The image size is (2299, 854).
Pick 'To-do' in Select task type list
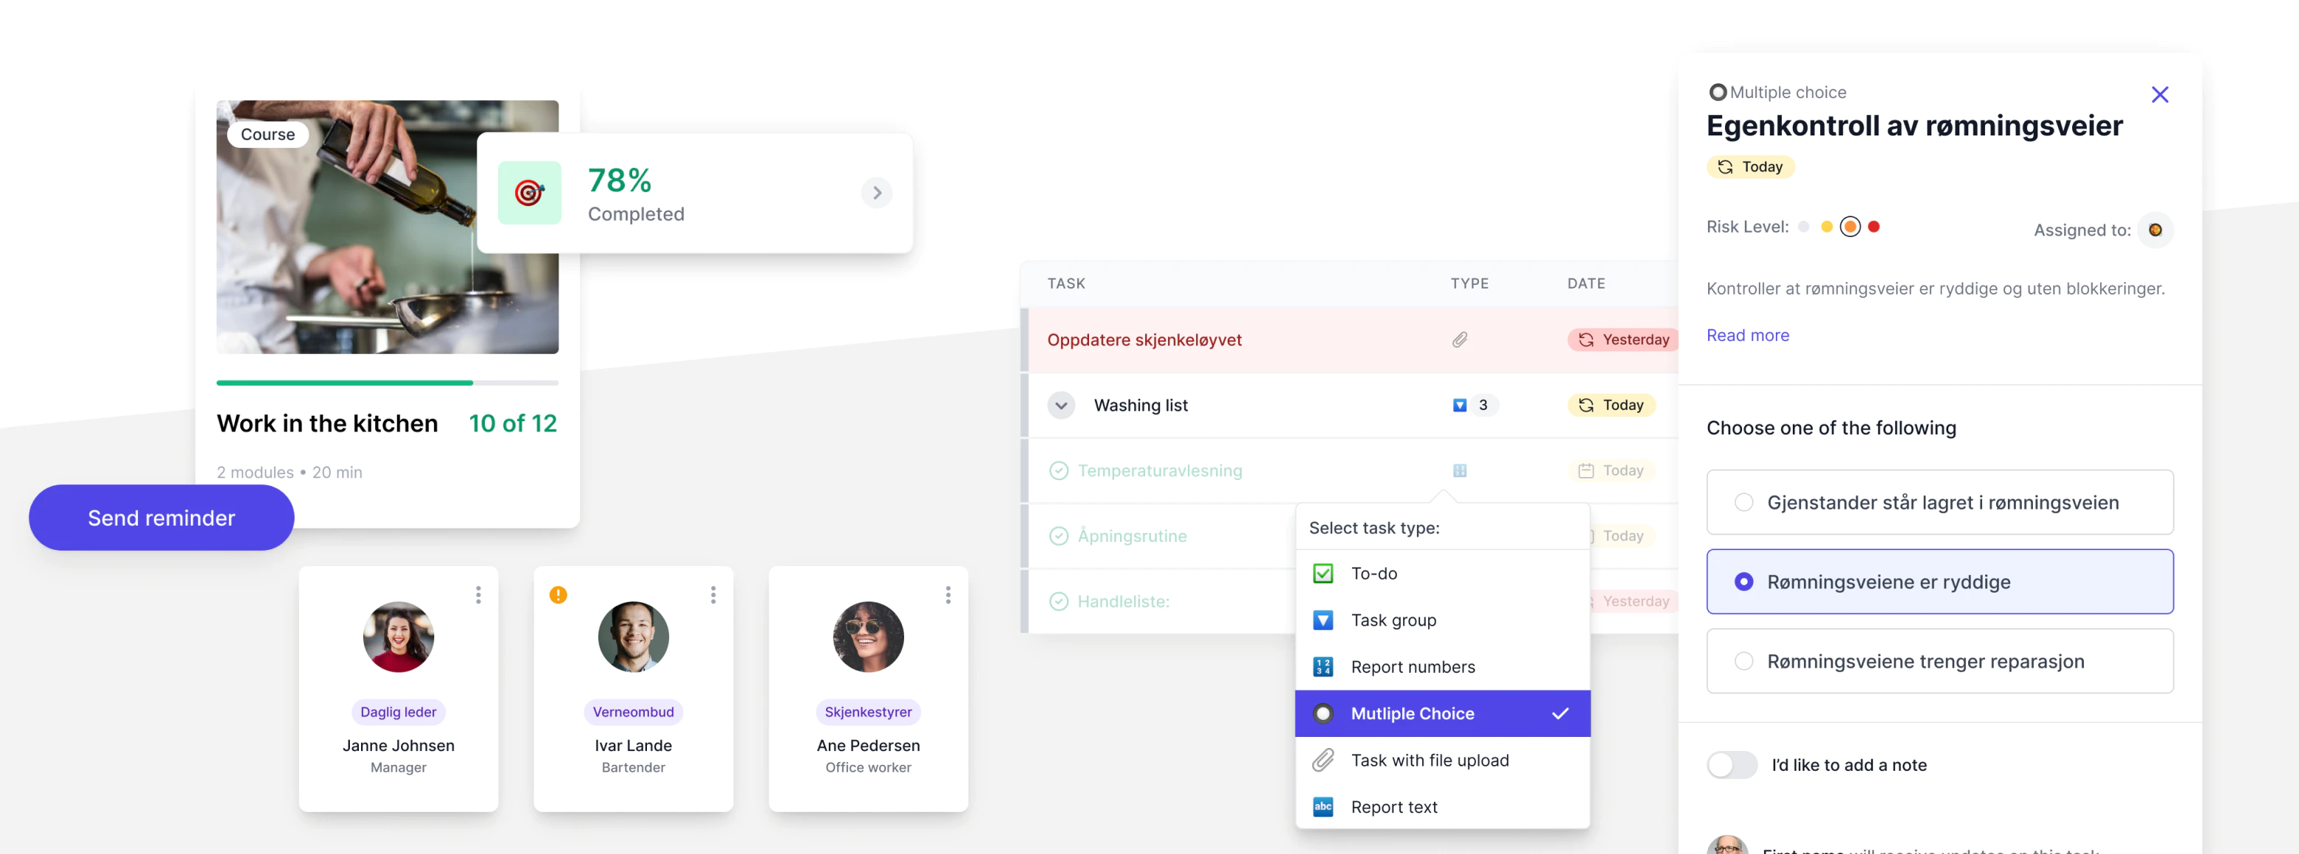(1374, 574)
